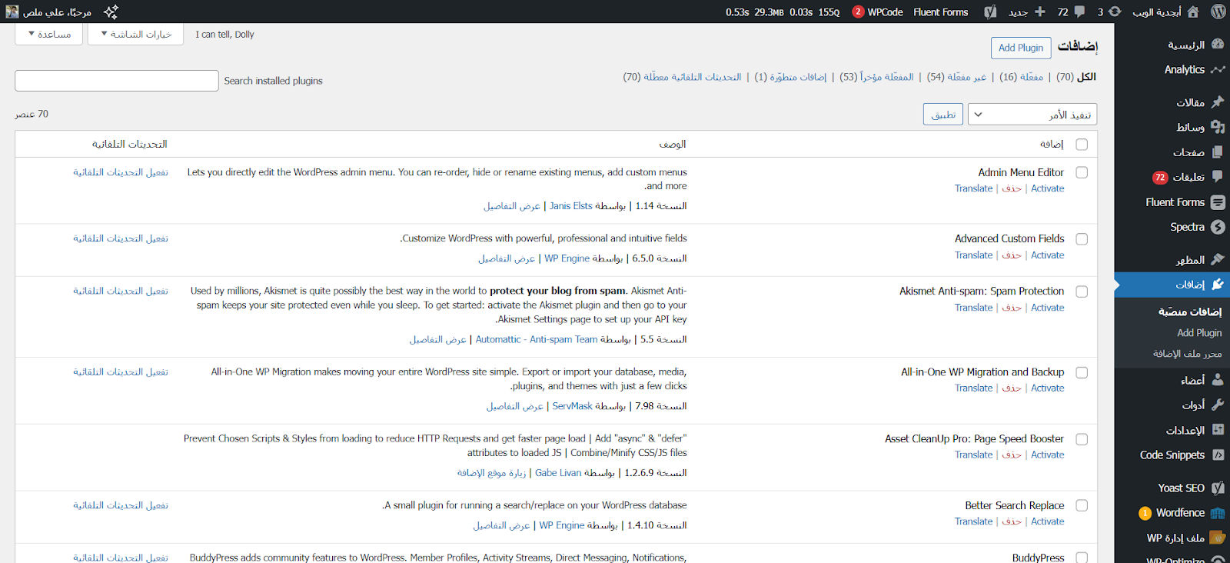Viewport: 1230px width, 563px height.
Task: Select the Advanced Custom Fields checkbox
Action: [1082, 239]
